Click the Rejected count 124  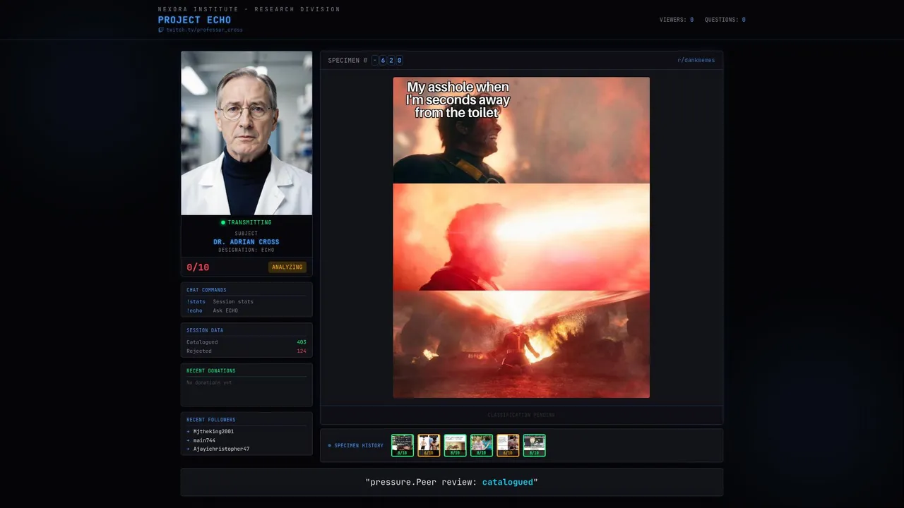[302, 351]
